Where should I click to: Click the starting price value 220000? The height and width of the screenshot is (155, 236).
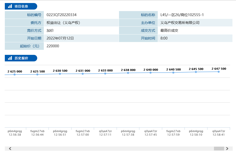pos(53,46)
